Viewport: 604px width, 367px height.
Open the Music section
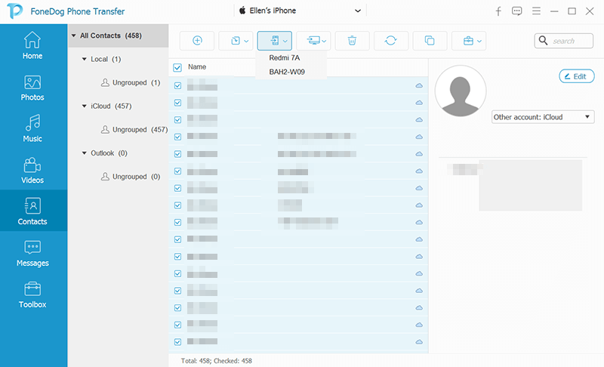(x=32, y=128)
